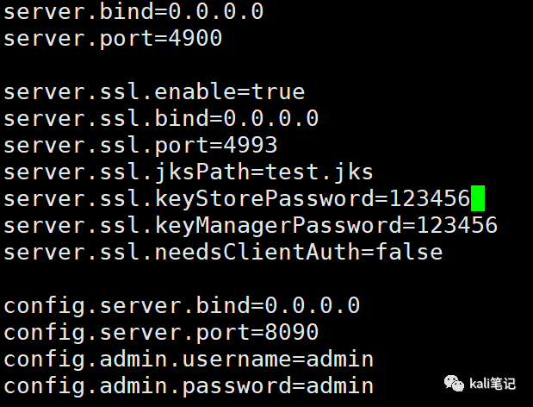Click the test.jks file name value
This screenshot has width=533, height=407.
319,172
